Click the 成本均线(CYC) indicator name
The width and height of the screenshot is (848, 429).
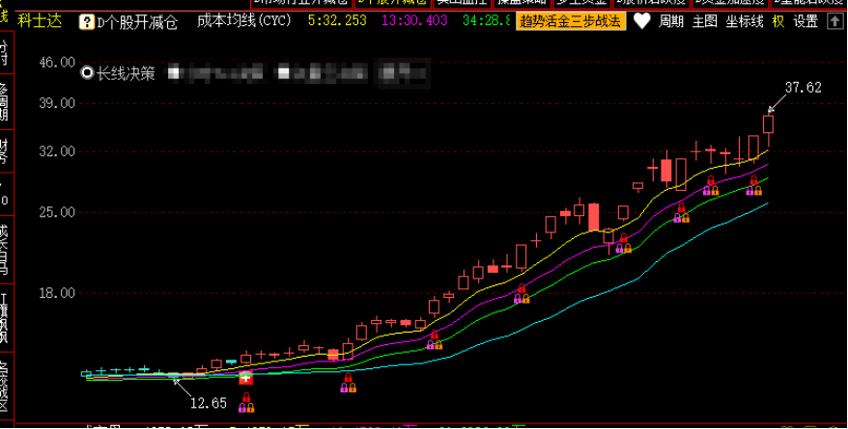click(x=244, y=21)
